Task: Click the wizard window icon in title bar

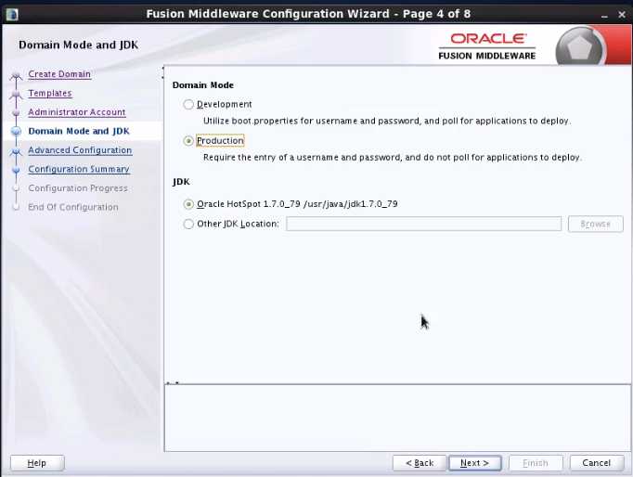Action: (x=12, y=15)
